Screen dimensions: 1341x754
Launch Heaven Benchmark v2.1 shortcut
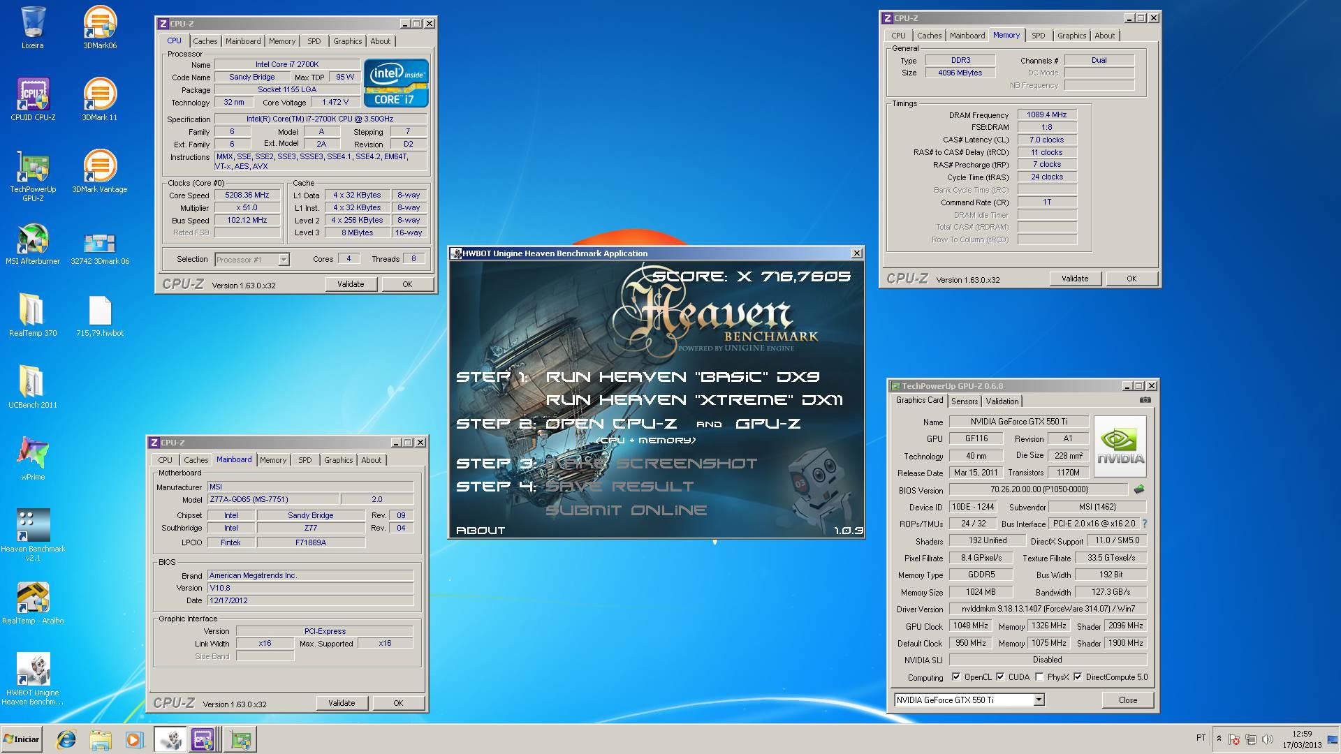33,535
